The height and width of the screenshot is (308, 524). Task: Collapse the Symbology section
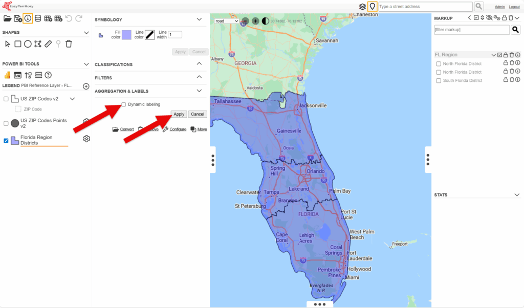pos(200,19)
